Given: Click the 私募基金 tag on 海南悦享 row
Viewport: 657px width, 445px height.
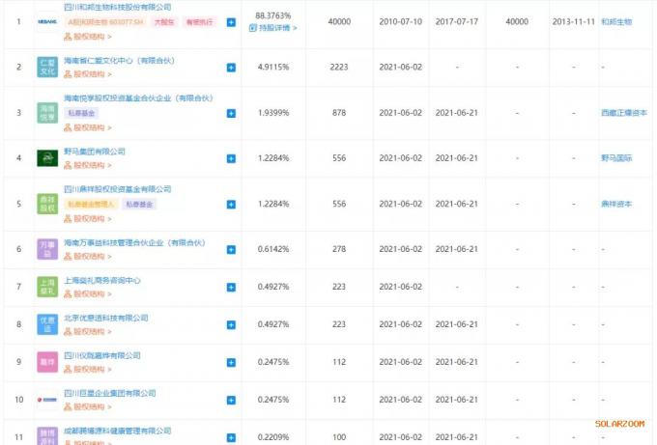Looking at the screenshot, I should (86, 113).
